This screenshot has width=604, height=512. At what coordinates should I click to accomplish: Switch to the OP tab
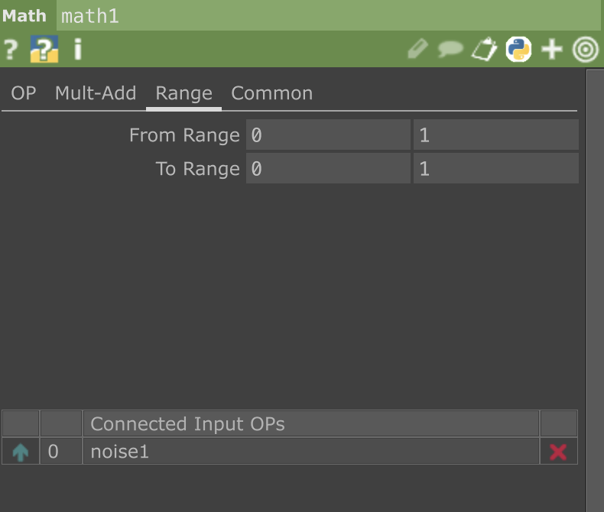click(x=24, y=94)
